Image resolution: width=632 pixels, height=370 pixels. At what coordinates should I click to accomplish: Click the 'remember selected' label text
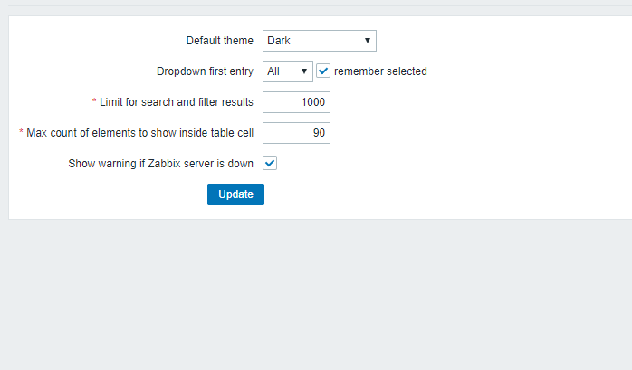click(x=380, y=71)
